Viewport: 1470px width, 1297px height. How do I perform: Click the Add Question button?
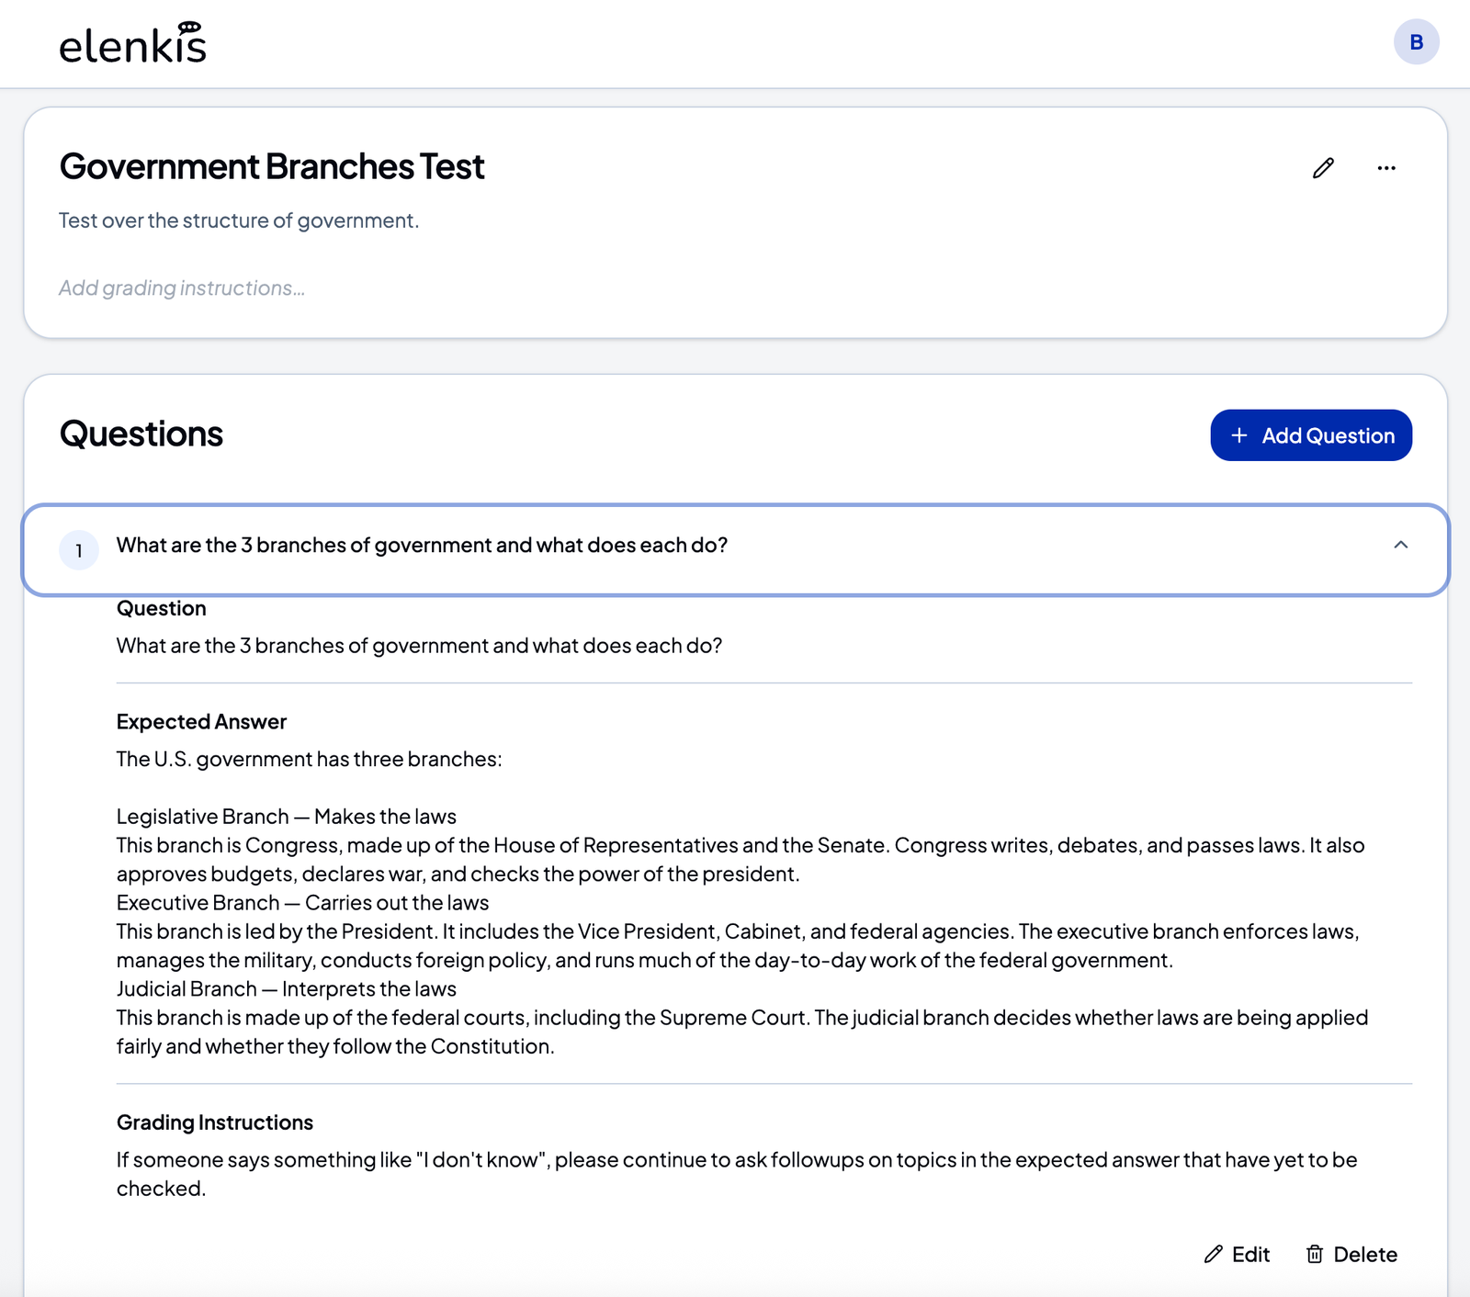click(1311, 435)
